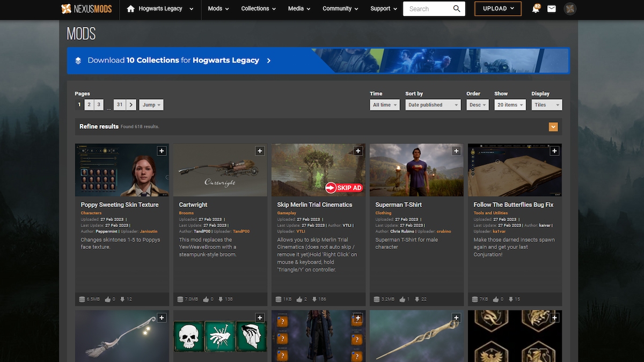Open the notifications bell
This screenshot has height=362, width=644.
click(x=536, y=9)
